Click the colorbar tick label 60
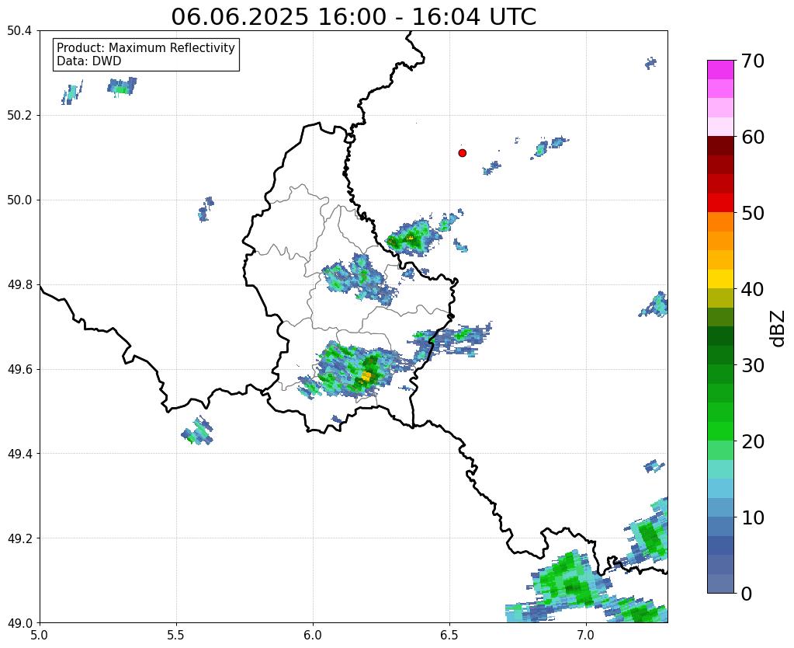 753,137
